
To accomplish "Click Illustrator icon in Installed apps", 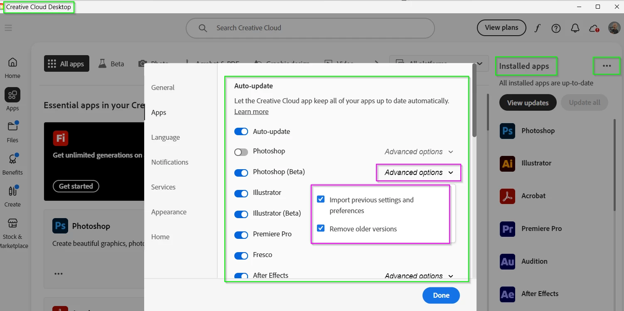I will pyautogui.click(x=507, y=163).
